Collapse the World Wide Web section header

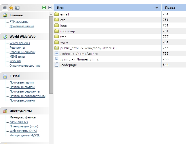tap(24, 37)
